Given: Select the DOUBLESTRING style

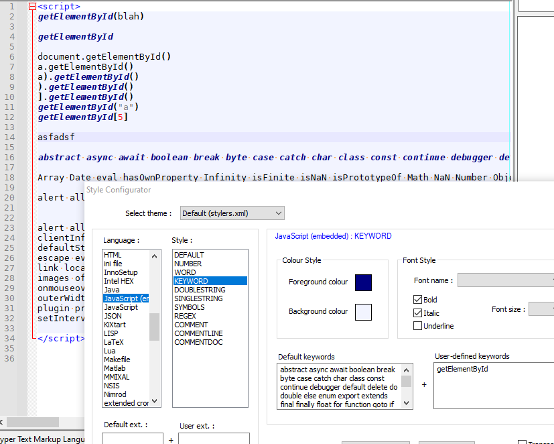Looking at the screenshot, I should click(200, 290).
